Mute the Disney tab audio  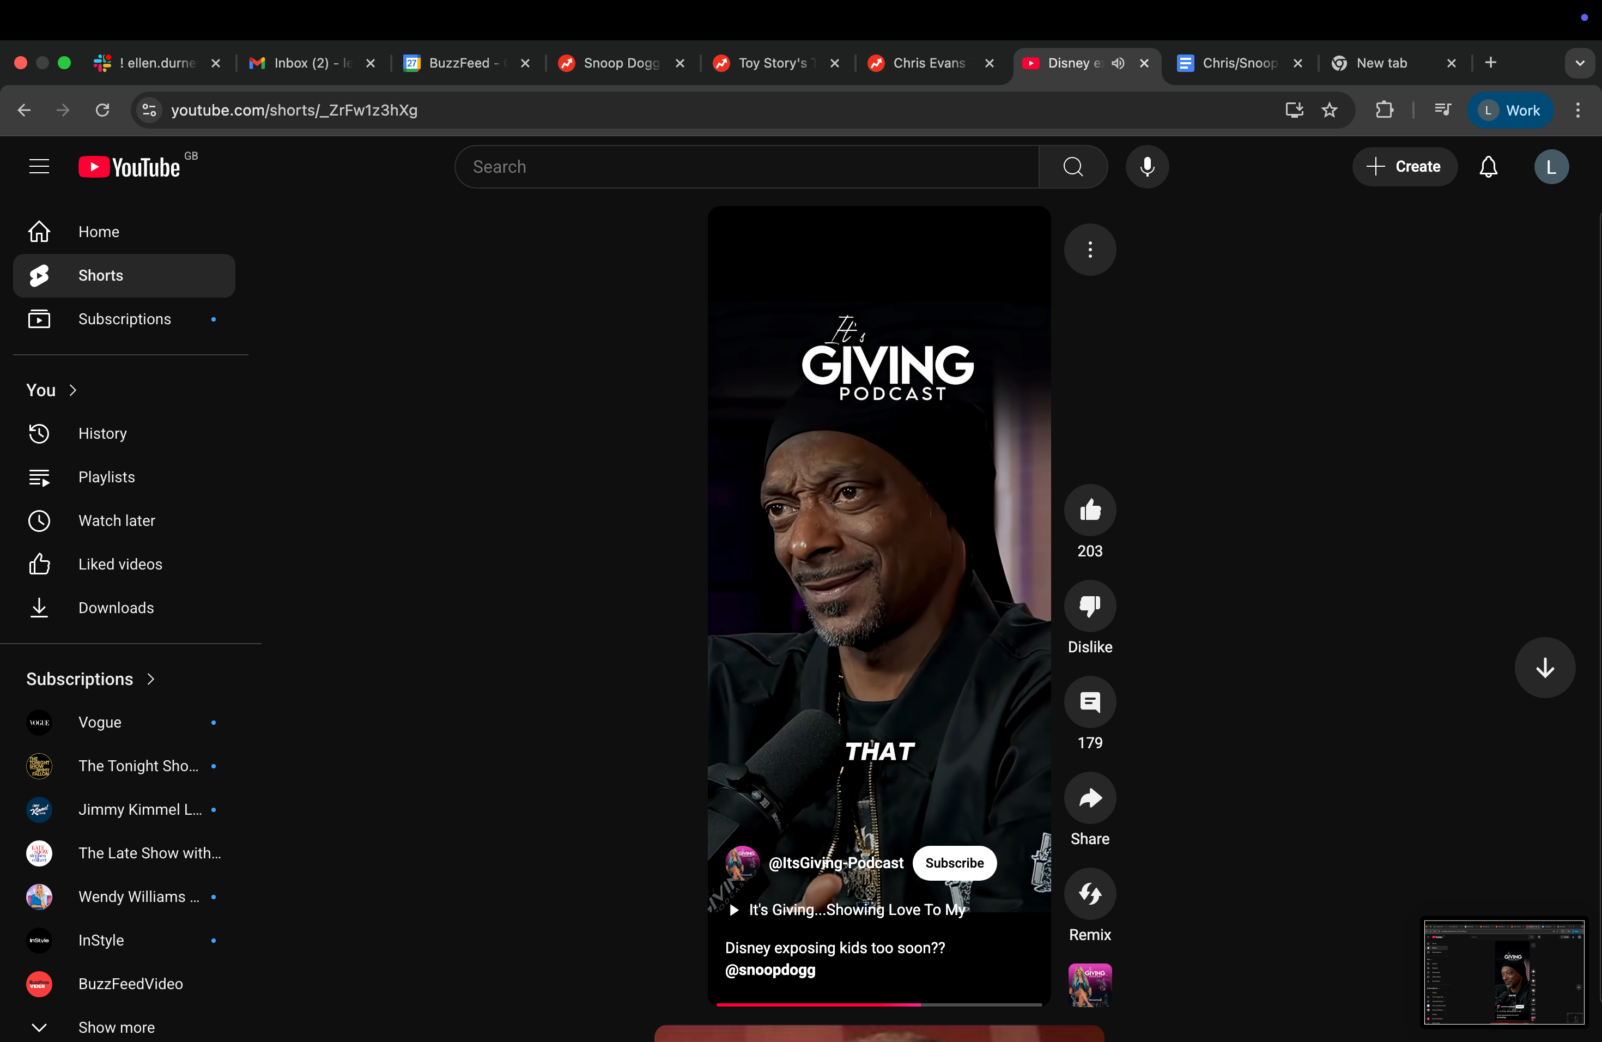(1119, 63)
